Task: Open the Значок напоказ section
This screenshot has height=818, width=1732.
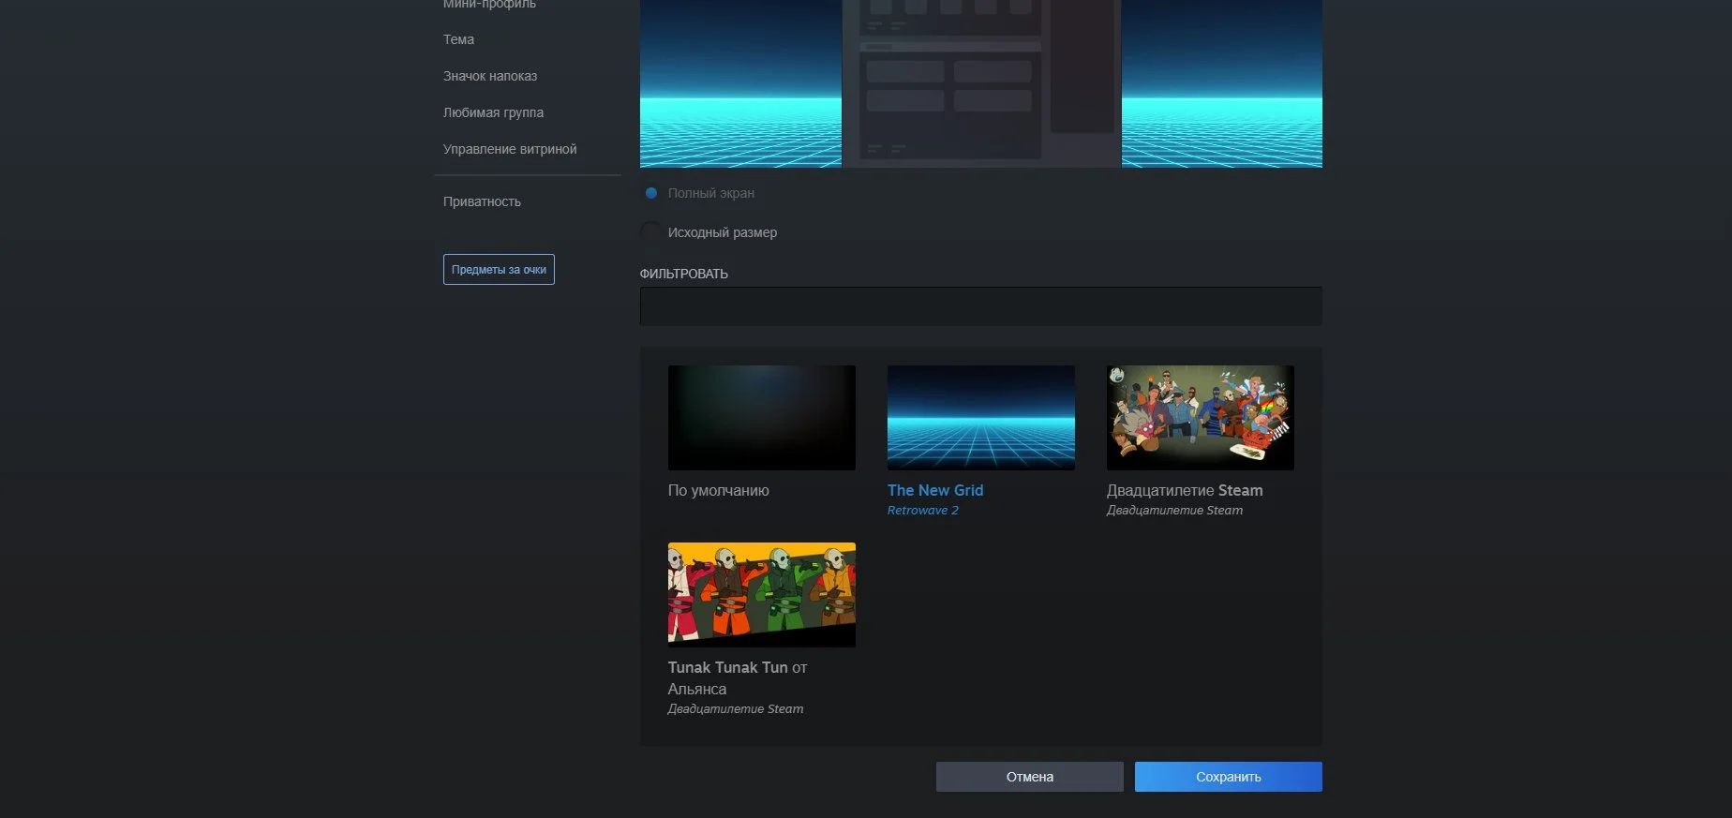Action: 489,76
